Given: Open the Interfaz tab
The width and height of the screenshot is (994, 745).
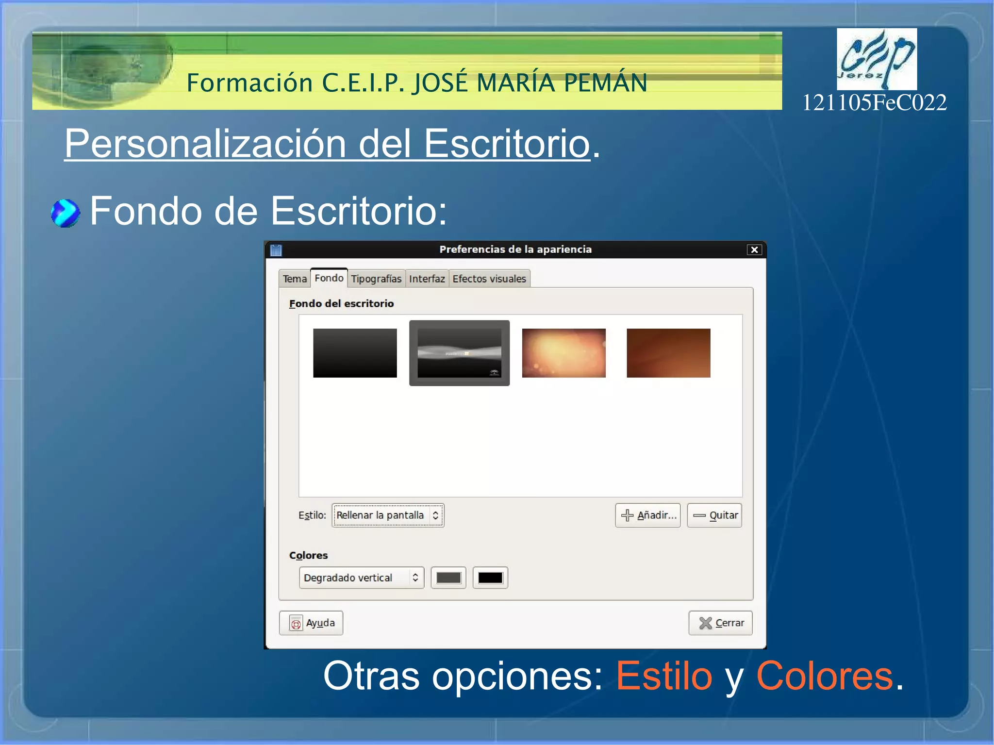Looking at the screenshot, I should click(427, 279).
